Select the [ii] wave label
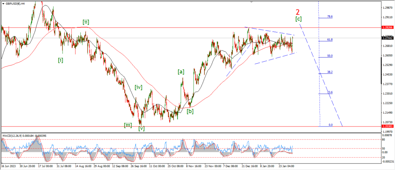Image resolution: width=395 pixels, height=170 pixels. coord(86,22)
